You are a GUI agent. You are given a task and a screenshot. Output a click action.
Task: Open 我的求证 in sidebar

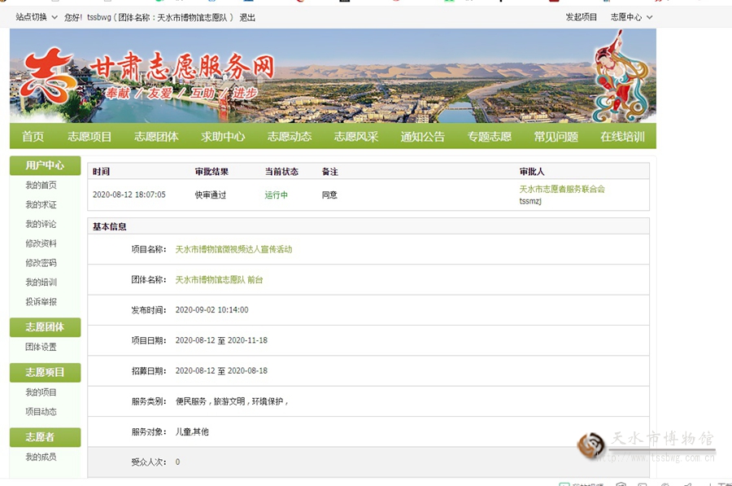point(41,204)
